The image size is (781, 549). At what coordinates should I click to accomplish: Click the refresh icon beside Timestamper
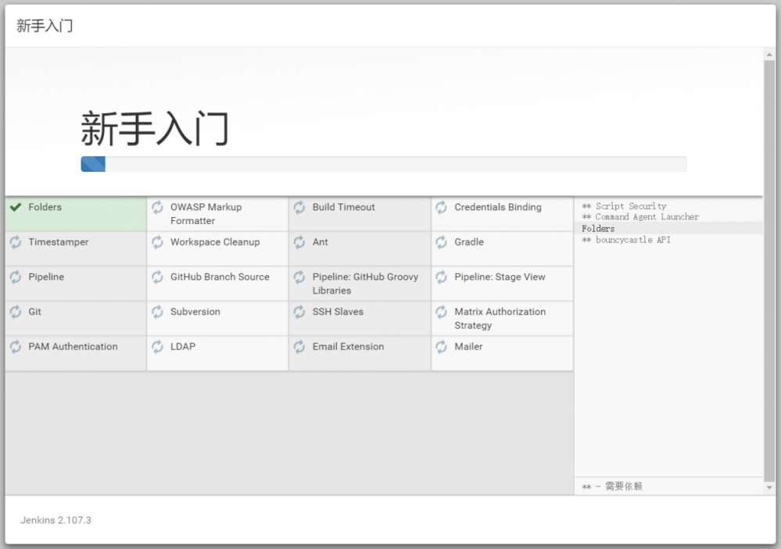[x=16, y=242]
